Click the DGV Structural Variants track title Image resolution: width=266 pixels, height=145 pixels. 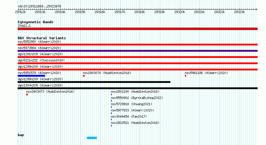coord(42,38)
